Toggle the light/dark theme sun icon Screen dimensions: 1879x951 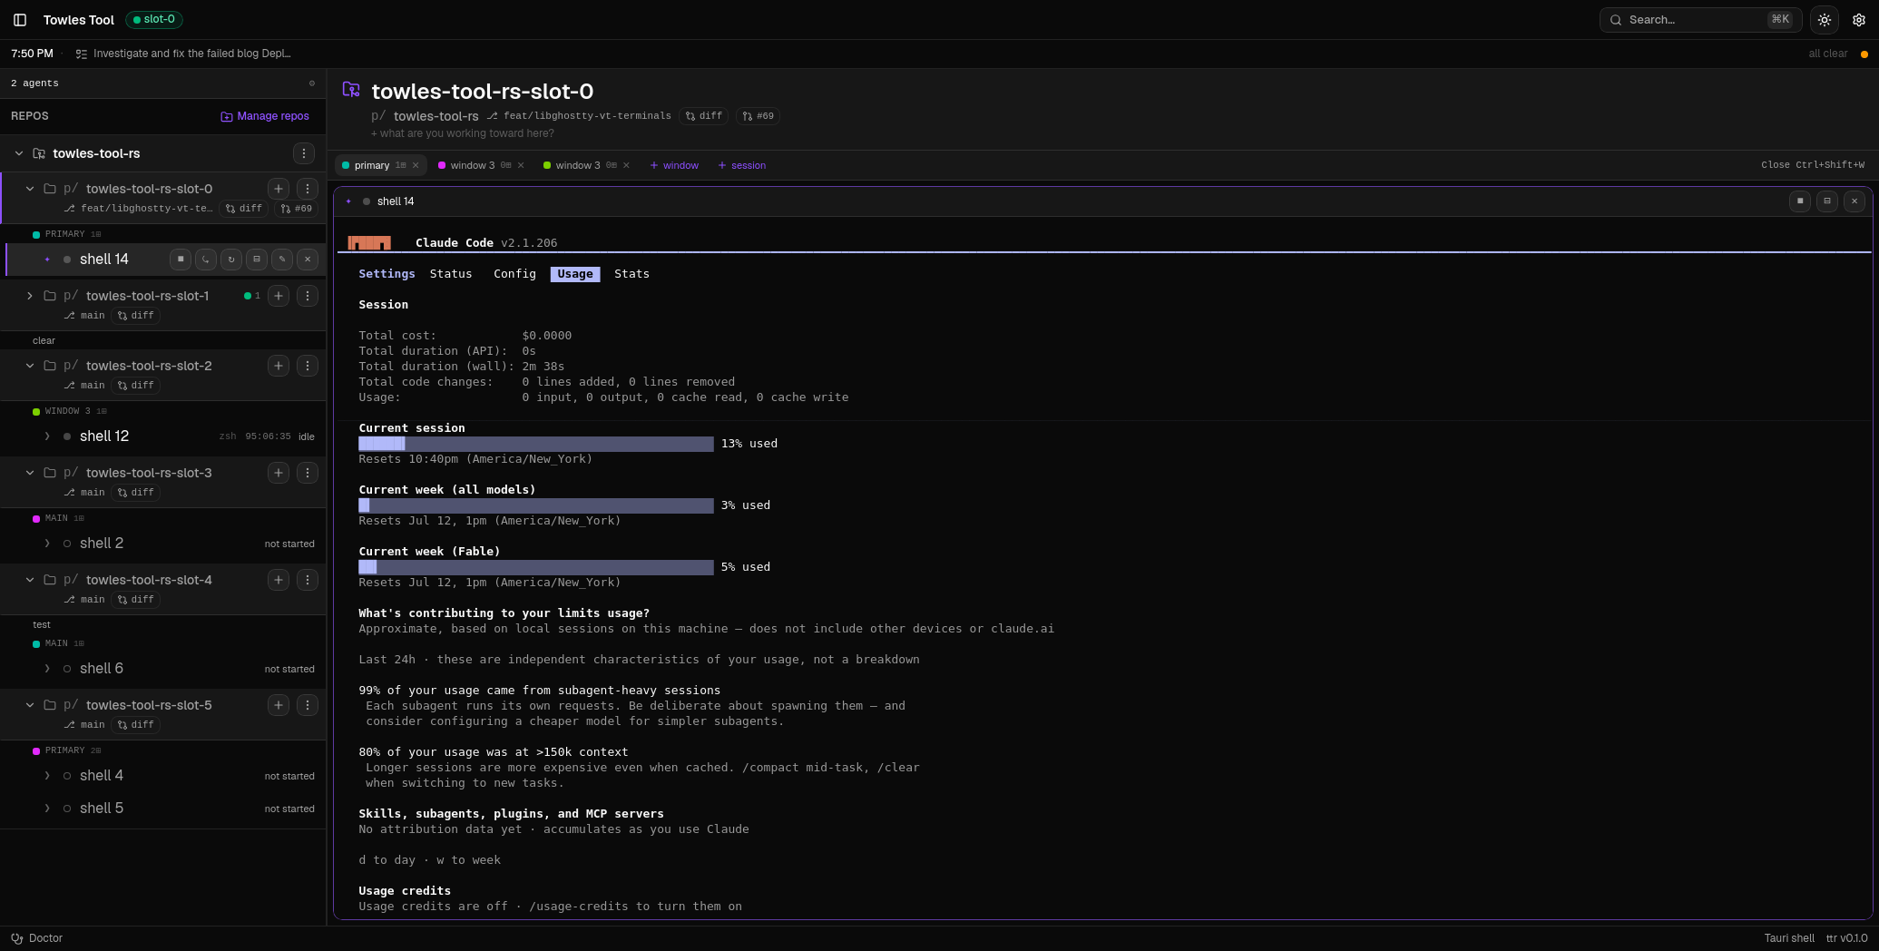[1825, 19]
